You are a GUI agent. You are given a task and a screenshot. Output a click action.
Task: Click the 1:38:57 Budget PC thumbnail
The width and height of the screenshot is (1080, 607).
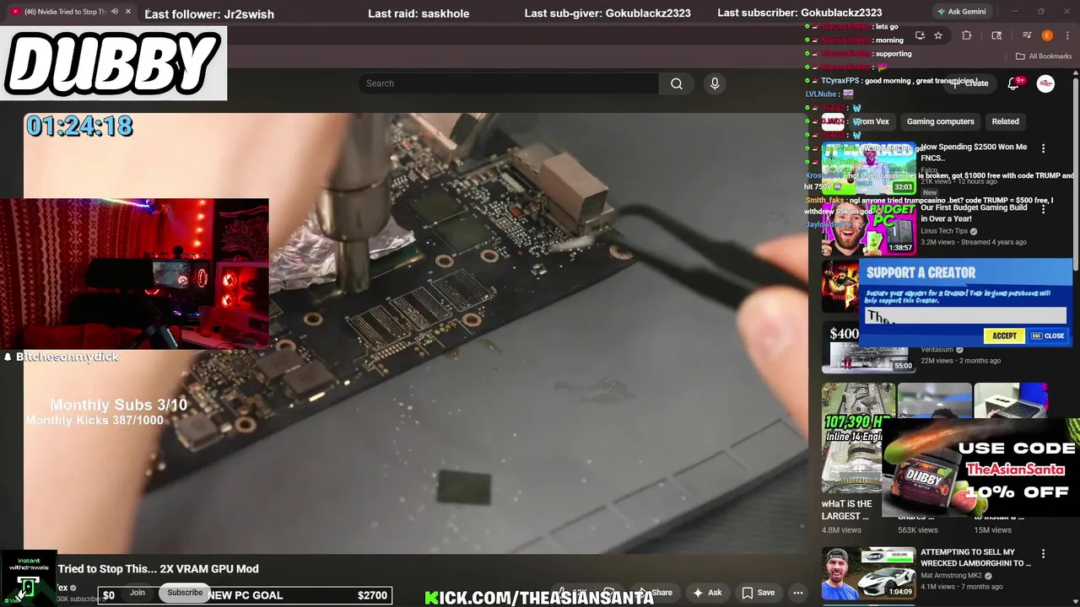click(869, 228)
